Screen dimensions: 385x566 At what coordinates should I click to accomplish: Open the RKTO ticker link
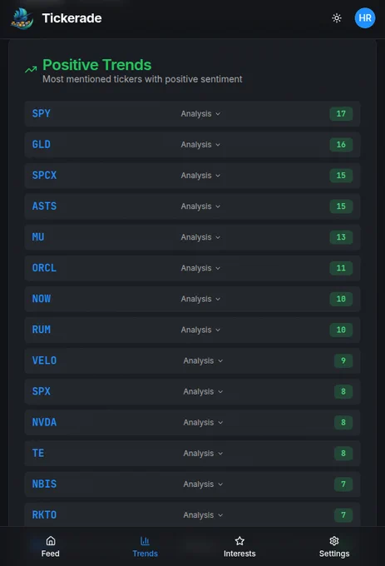pos(44,514)
